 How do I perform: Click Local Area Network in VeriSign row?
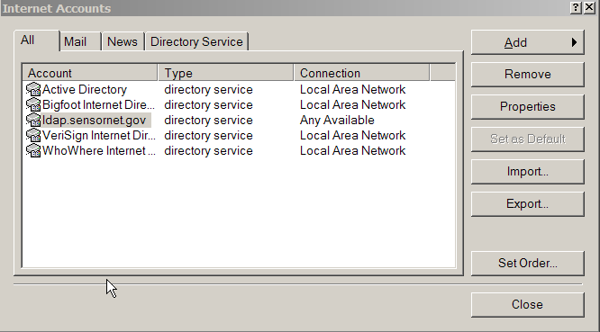coord(352,135)
